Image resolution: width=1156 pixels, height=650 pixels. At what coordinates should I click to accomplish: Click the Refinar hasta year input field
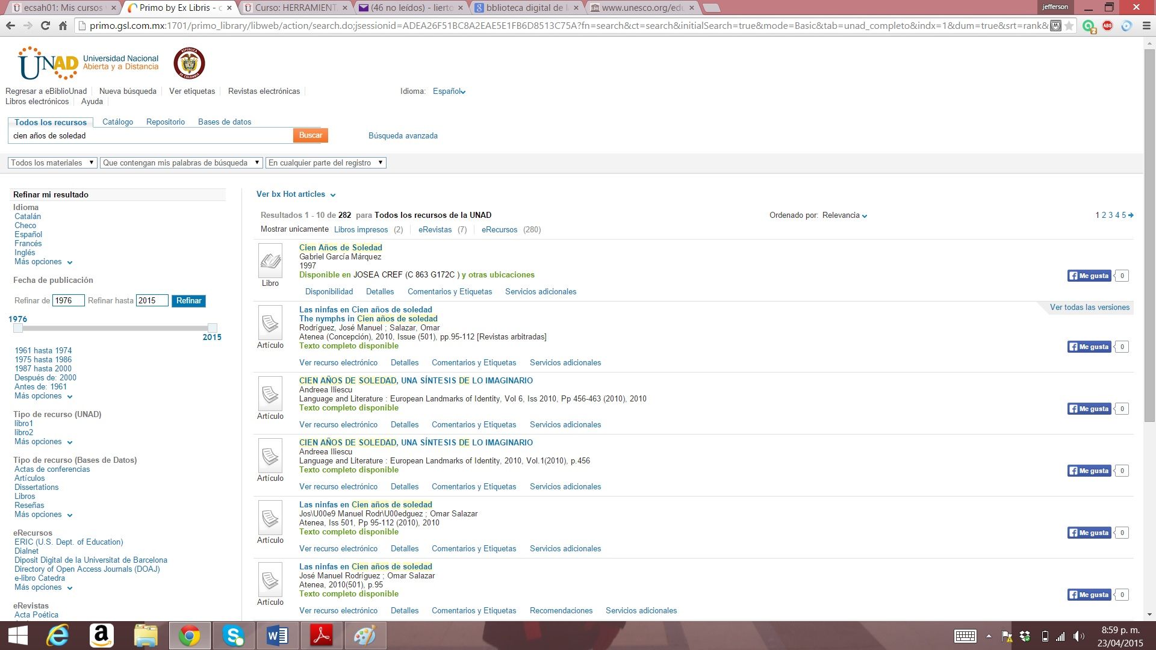(x=152, y=300)
